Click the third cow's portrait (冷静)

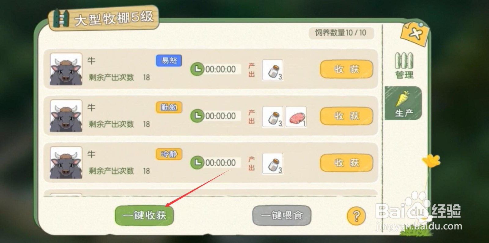(66, 162)
